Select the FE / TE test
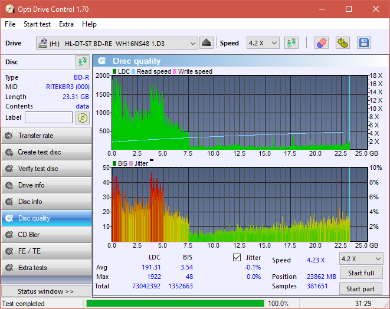 pyautogui.click(x=47, y=251)
